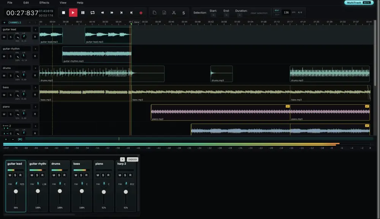This screenshot has height=219, width=380.
Task: Click the S tool beside the scissors
Action: click(x=184, y=13)
